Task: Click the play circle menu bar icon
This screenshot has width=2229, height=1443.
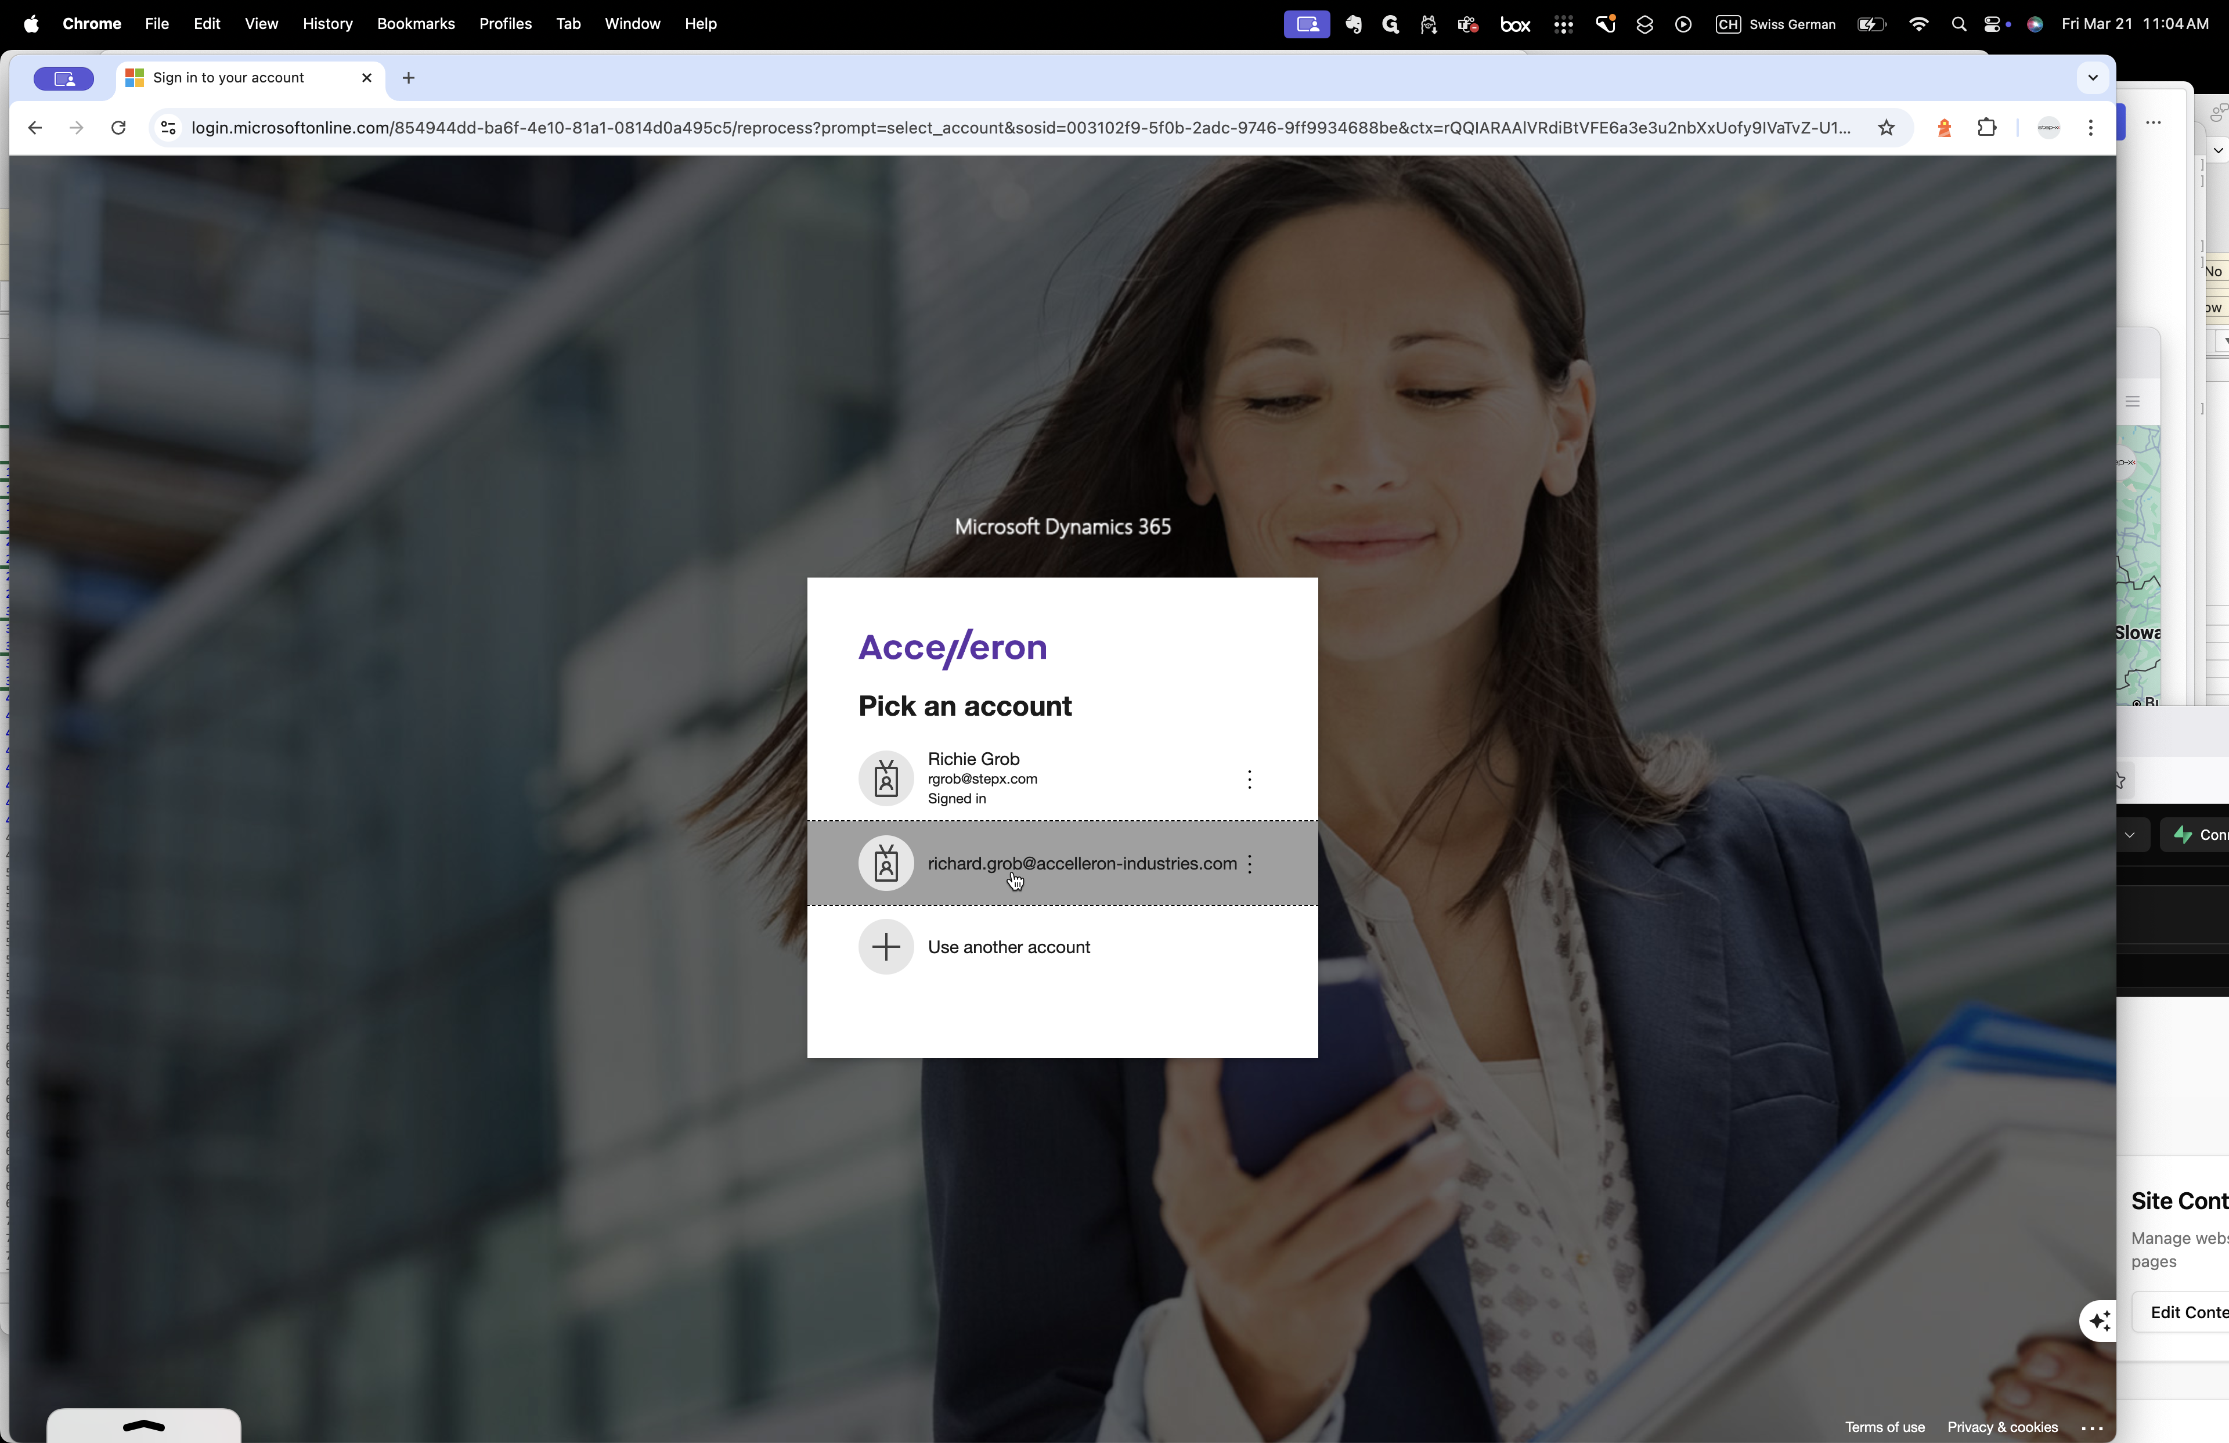Action: (1683, 26)
